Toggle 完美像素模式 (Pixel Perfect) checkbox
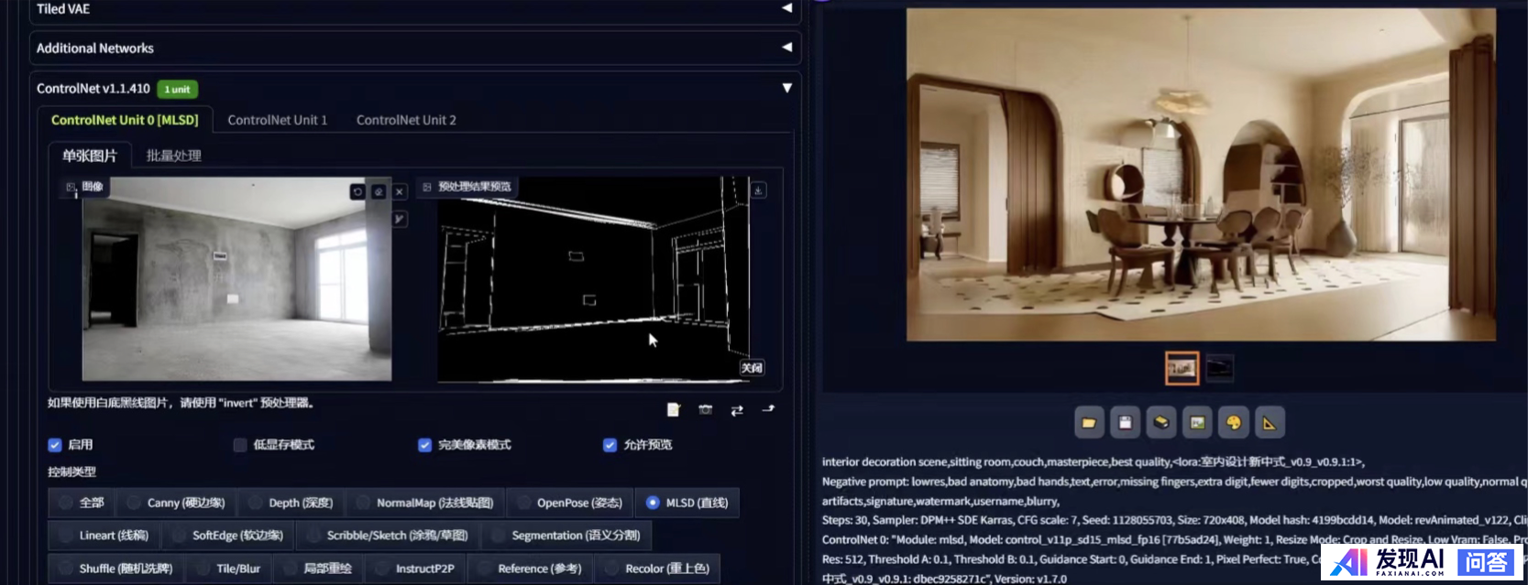Viewport: 1528px width, 585px height. tap(424, 445)
